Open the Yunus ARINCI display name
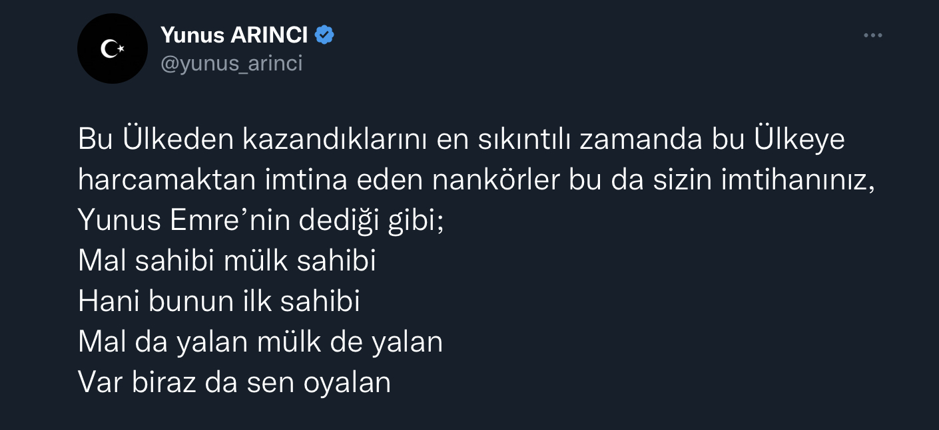The image size is (939, 430). [x=234, y=35]
